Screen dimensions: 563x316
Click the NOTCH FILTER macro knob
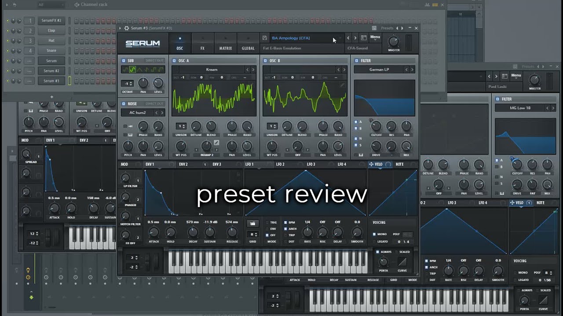click(x=125, y=216)
